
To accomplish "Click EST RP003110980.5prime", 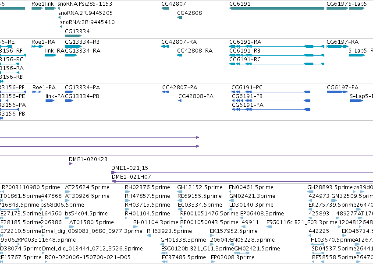I will (x=31, y=187).
